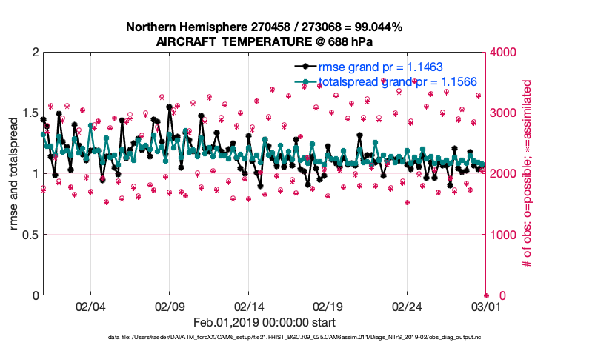Click the red zero-observation marker at 03/01
This screenshot has width=615, height=348.
(x=485, y=295)
